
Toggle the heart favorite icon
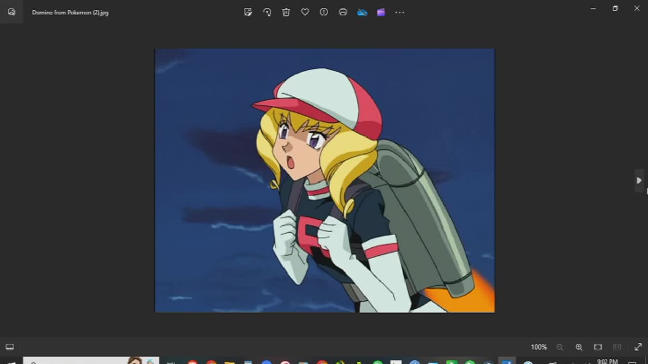point(305,12)
